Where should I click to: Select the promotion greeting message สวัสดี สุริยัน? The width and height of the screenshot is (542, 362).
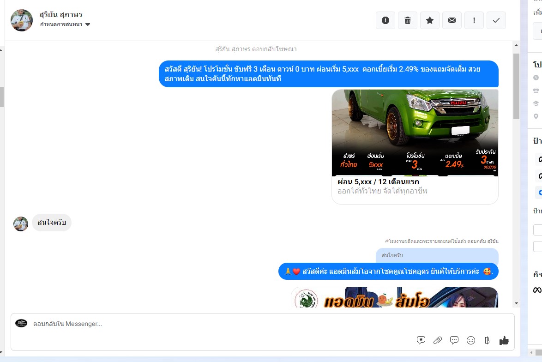point(328,73)
